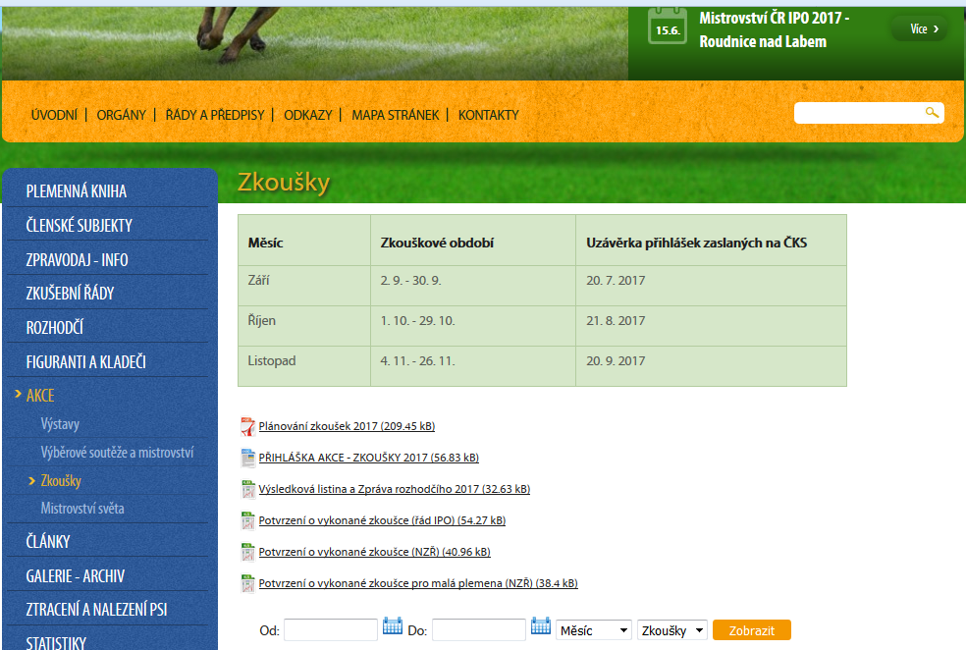Open Mistrovství světa submenu item
966x650 pixels.
pos(82,509)
